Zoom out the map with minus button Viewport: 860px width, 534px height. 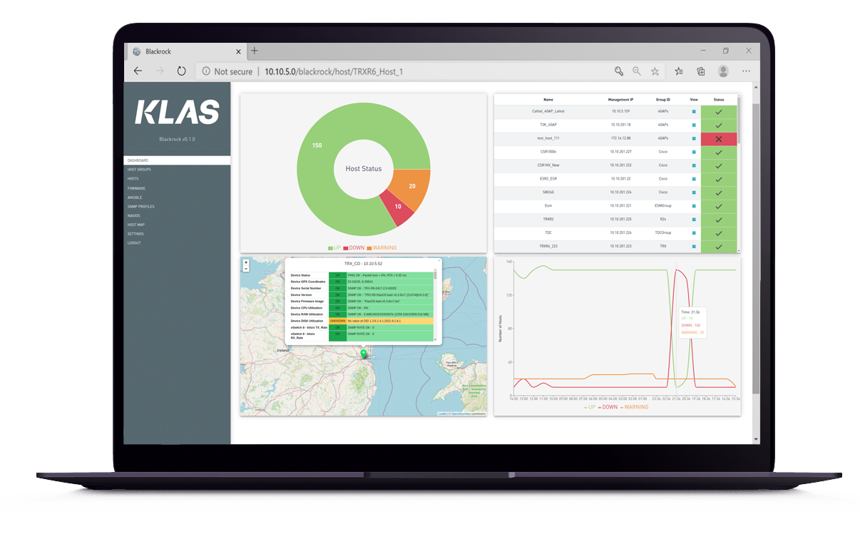pyautogui.click(x=246, y=269)
